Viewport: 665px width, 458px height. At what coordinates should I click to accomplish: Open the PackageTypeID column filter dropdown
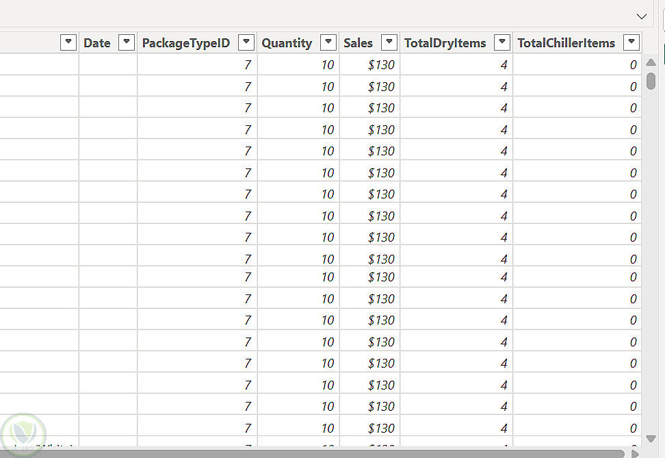(x=246, y=42)
